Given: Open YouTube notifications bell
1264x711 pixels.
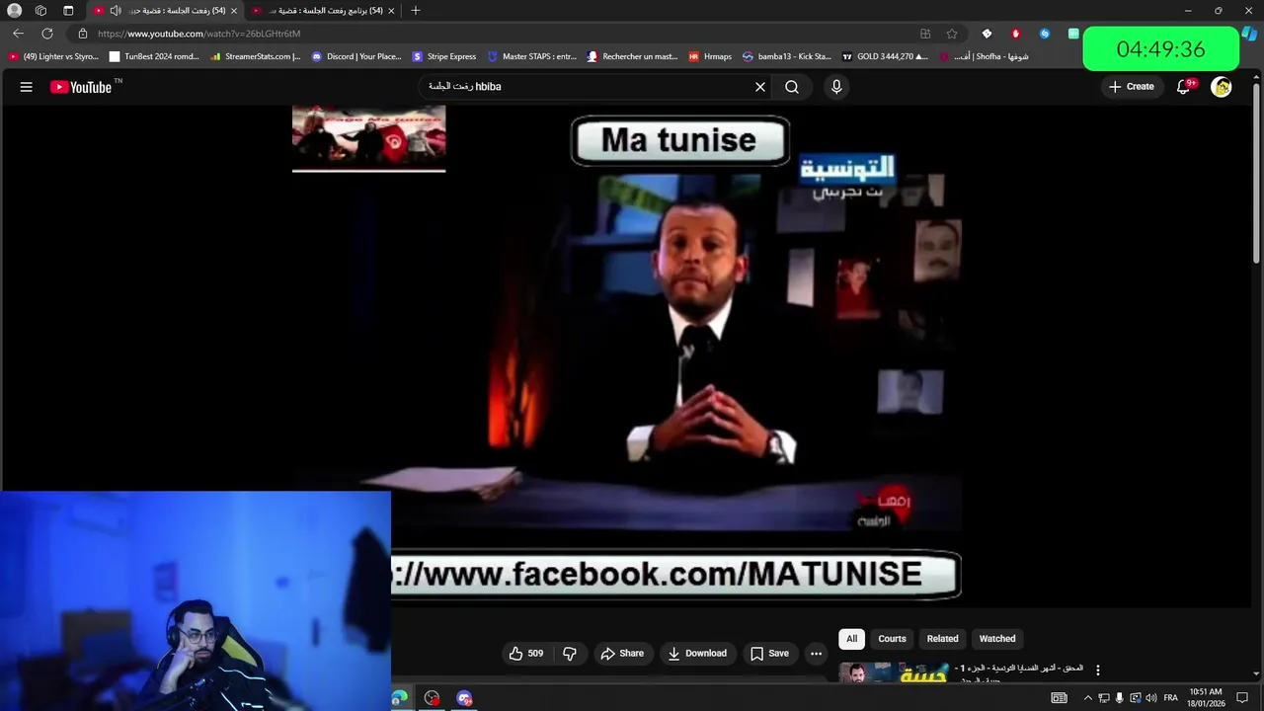Looking at the screenshot, I should (1183, 87).
